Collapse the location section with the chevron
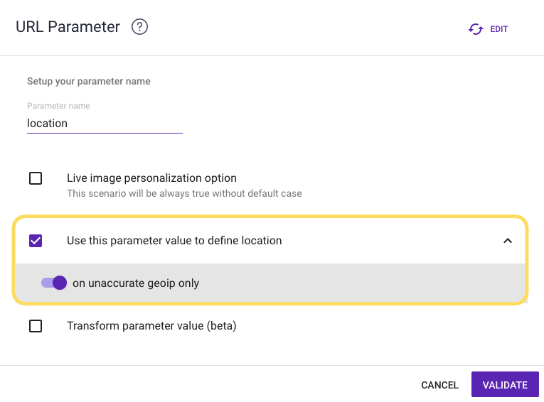The image size is (544, 402). [x=507, y=241]
